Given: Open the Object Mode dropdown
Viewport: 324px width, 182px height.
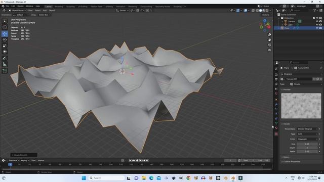Looking at the screenshot, I should 17,10.
